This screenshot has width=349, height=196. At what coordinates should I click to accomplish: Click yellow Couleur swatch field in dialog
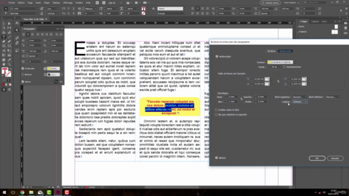point(280,62)
